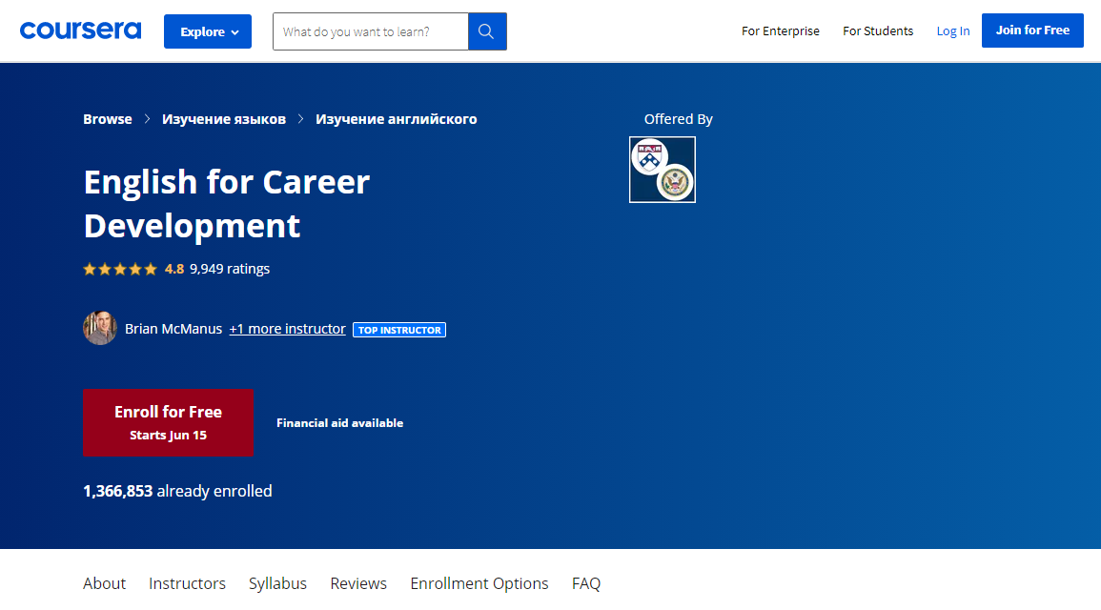Click the fifth rating star

pos(151,269)
